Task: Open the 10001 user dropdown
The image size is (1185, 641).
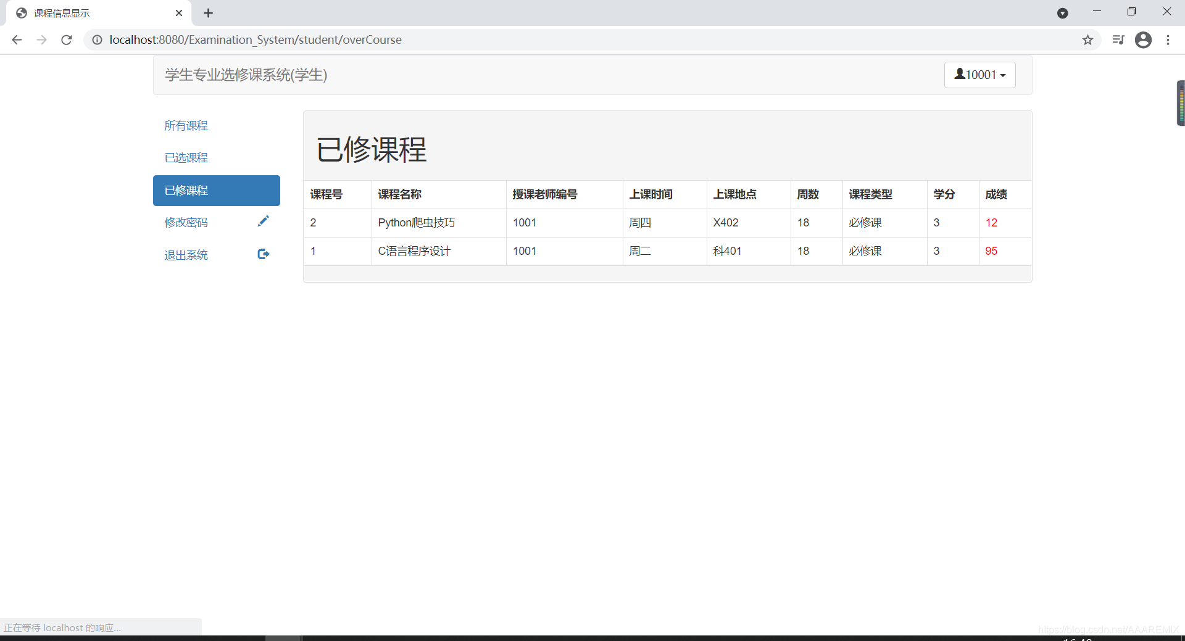Action: (979, 75)
